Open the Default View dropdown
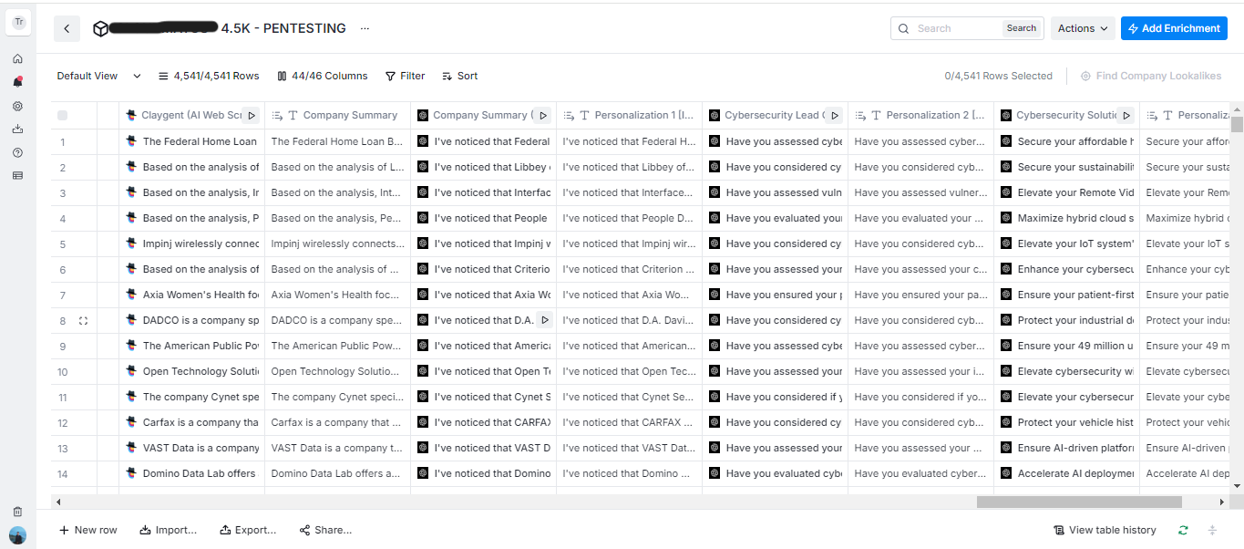The width and height of the screenshot is (1244, 549). 99,77
